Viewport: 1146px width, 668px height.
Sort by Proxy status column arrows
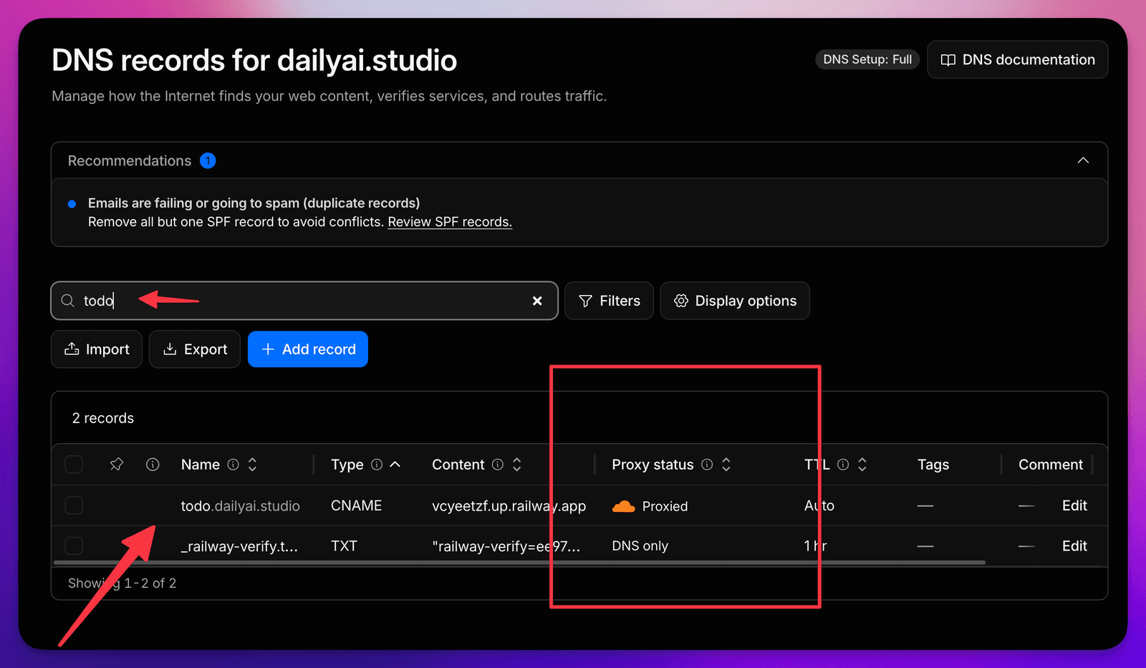[726, 465]
